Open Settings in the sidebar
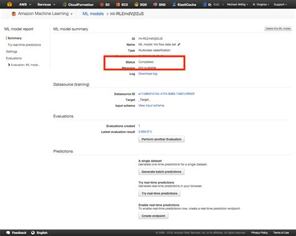The width and height of the screenshot is (296, 236). tap(12, 51)
